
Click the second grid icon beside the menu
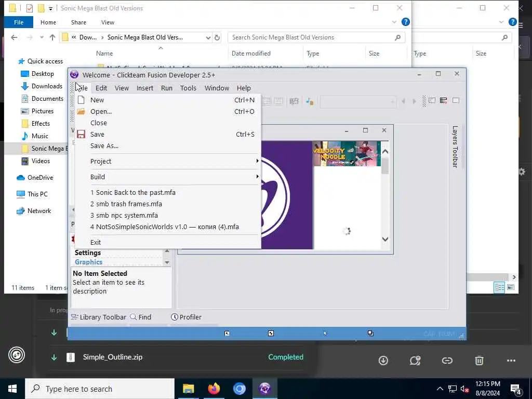pos(278,101)
